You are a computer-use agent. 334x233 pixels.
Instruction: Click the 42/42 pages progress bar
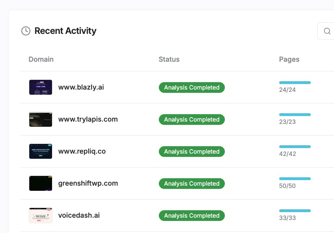coord(295,147)
